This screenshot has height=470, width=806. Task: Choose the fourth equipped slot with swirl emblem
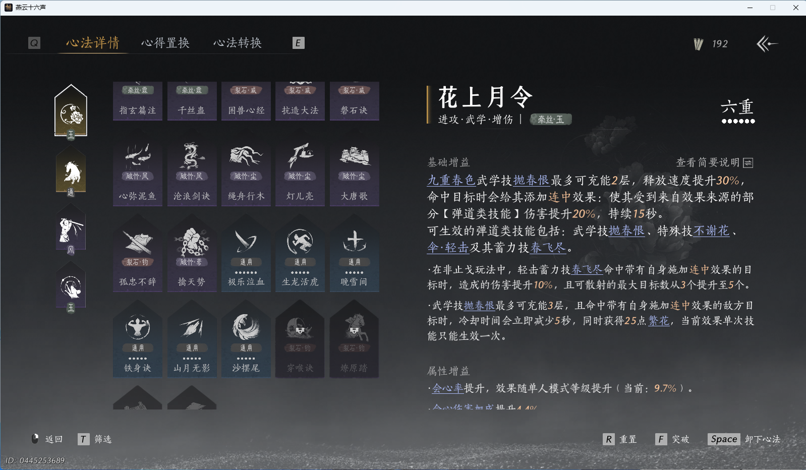(x=71, y=286)
